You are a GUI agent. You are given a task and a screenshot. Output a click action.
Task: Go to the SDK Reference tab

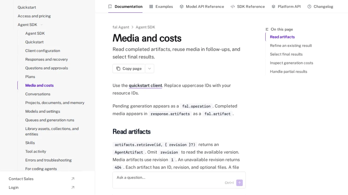(x=248, y=6)
